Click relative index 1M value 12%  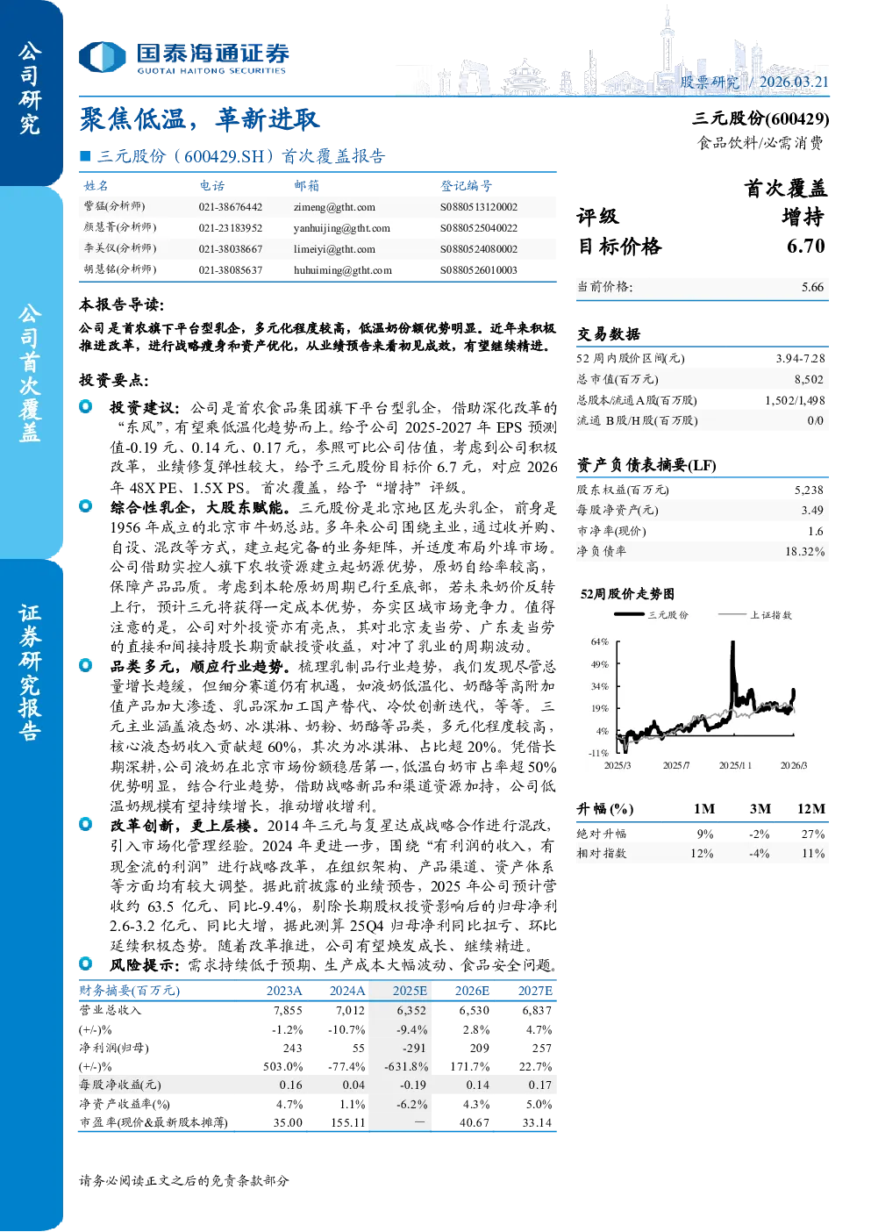coord(702,853)
